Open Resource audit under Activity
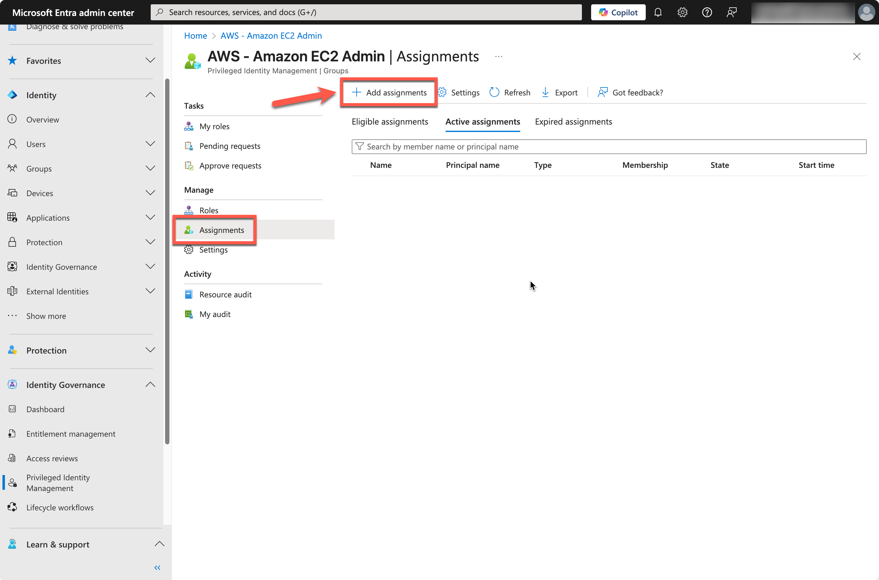Screen dimensions: 879x580 click(226, 294)
